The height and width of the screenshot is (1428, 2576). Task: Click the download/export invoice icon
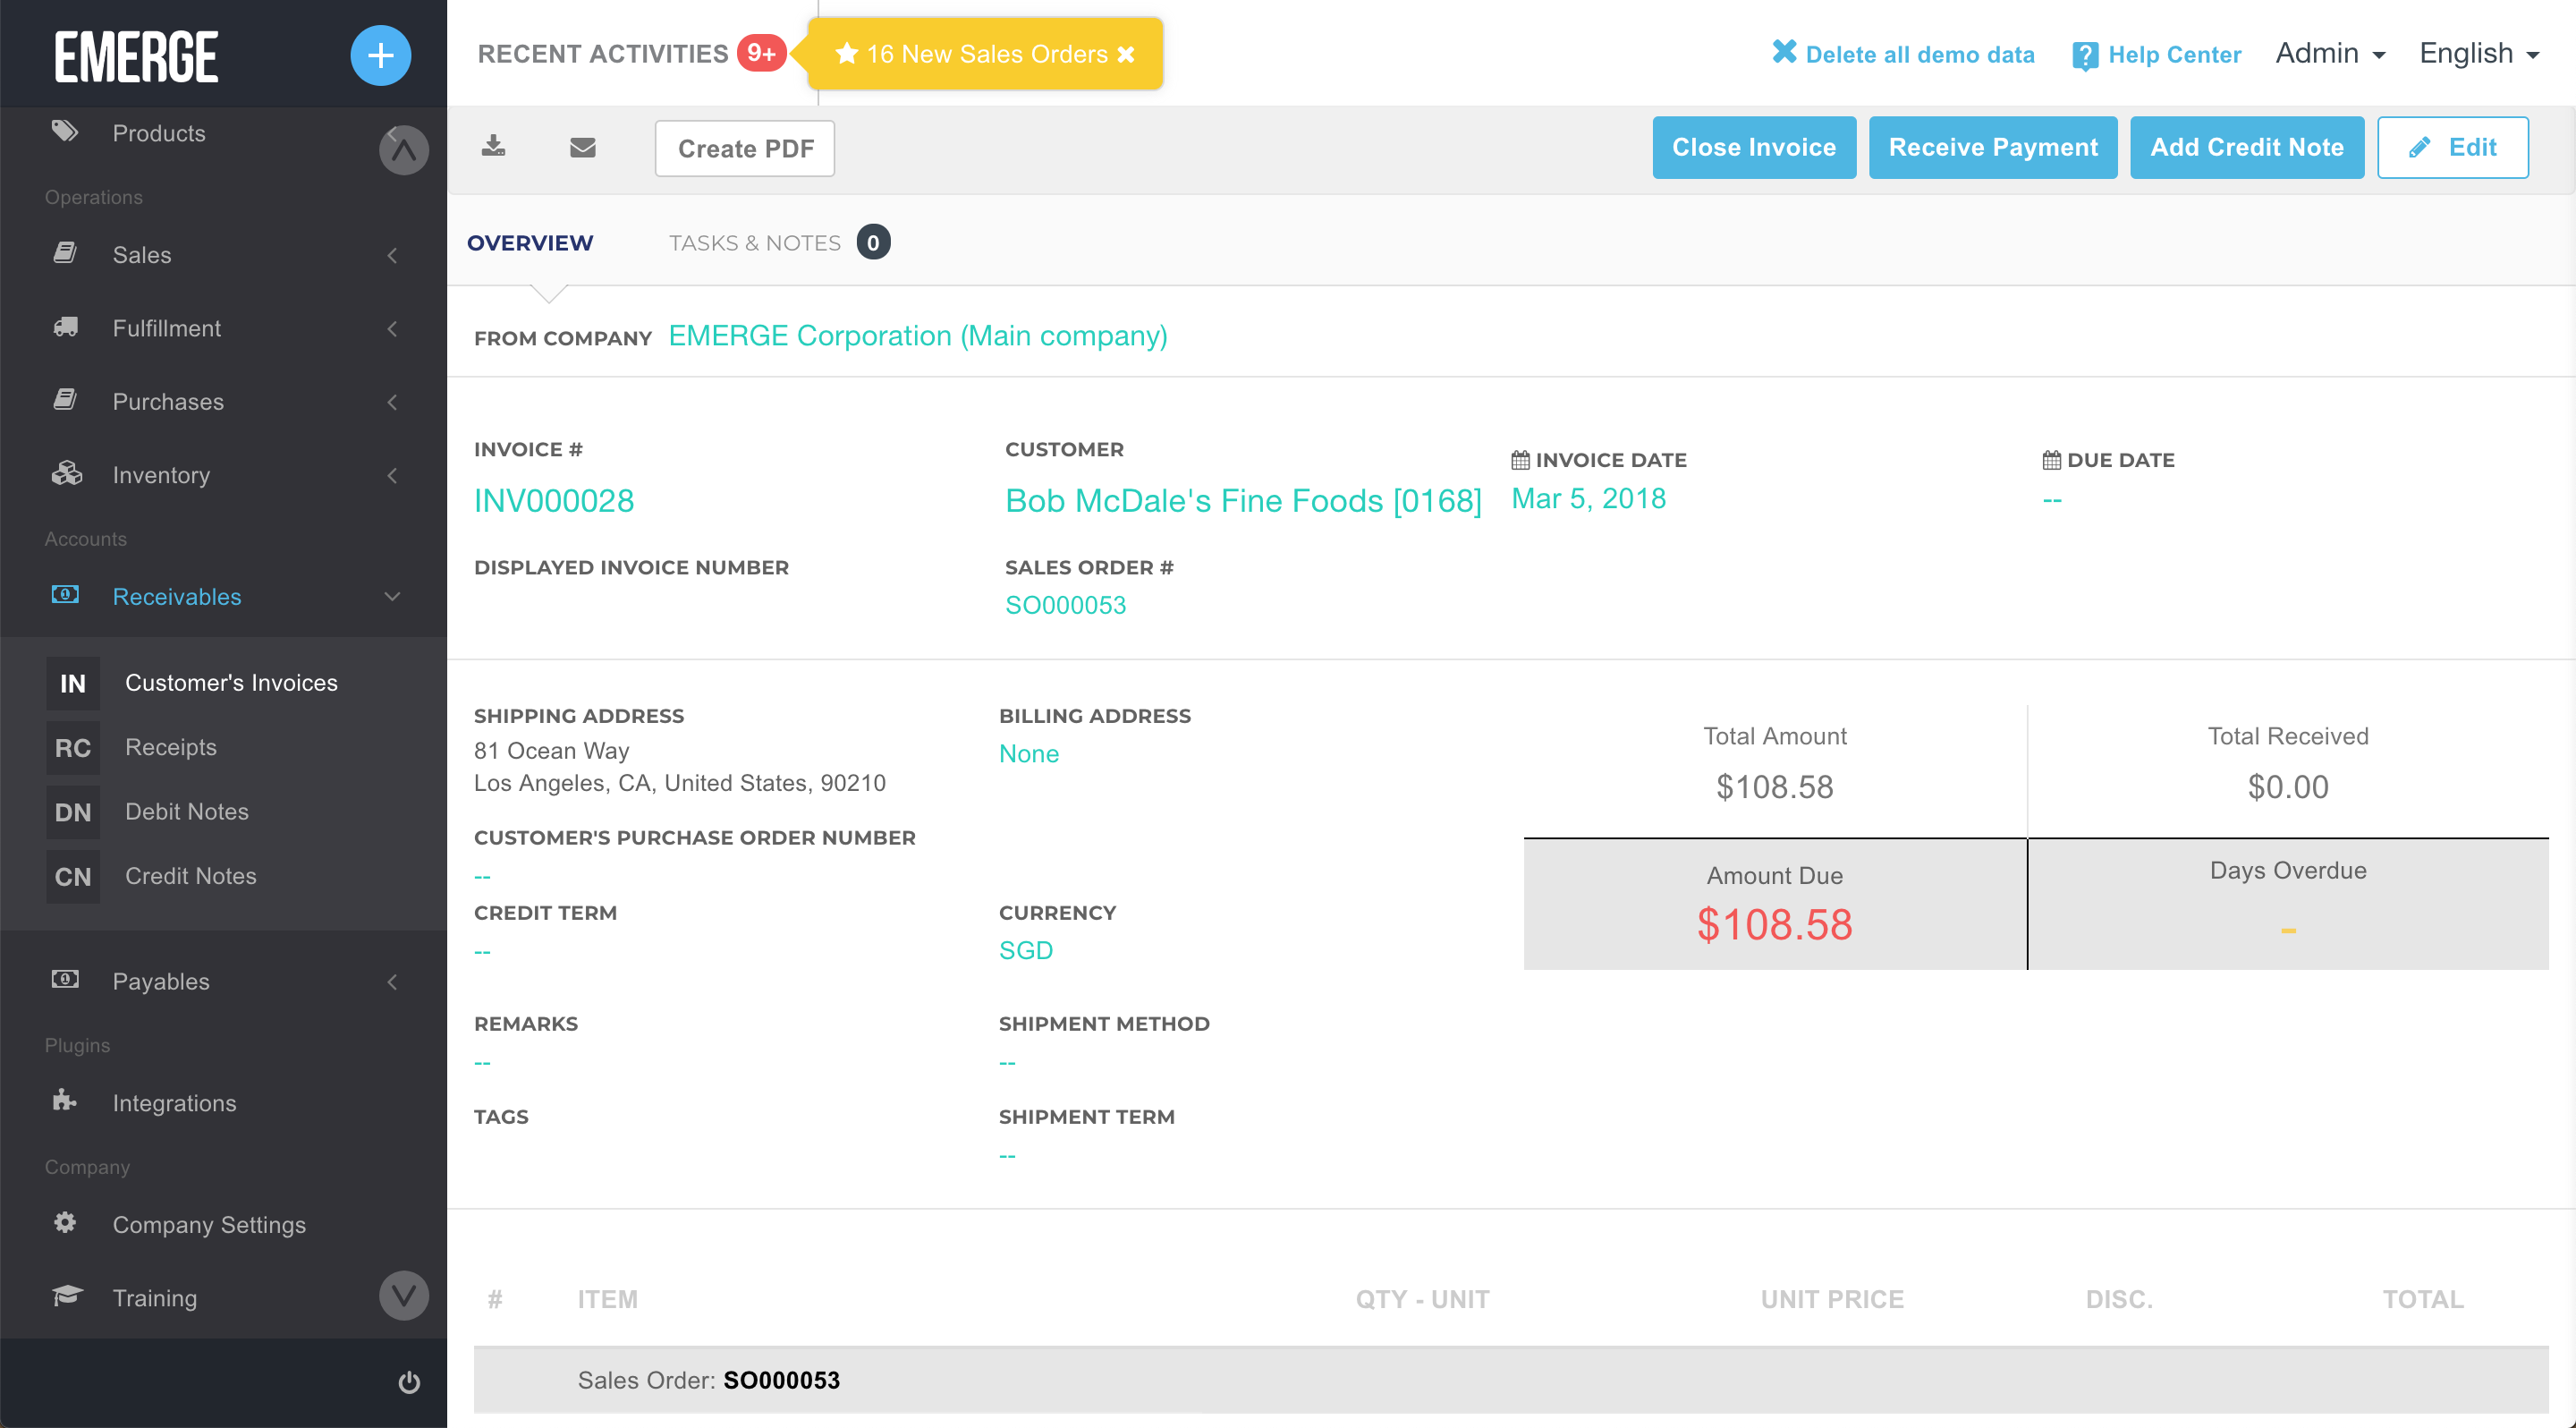coord(496,148)
